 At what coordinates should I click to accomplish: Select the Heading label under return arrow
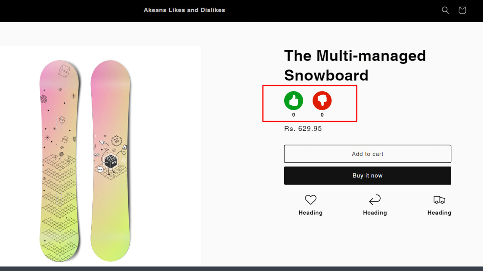[x=375, y=213]
